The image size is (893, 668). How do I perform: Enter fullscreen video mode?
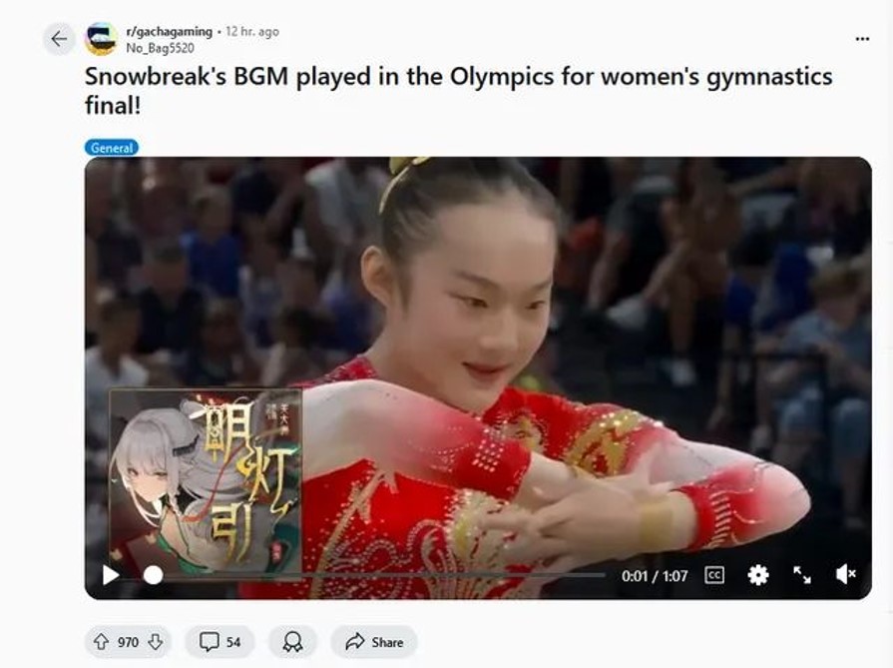(802, 575)
